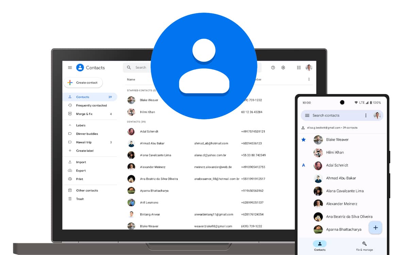Viewport: 408px width, 255px height.
Task: Click Create label in the sidebar
Action: pos(85,151)
